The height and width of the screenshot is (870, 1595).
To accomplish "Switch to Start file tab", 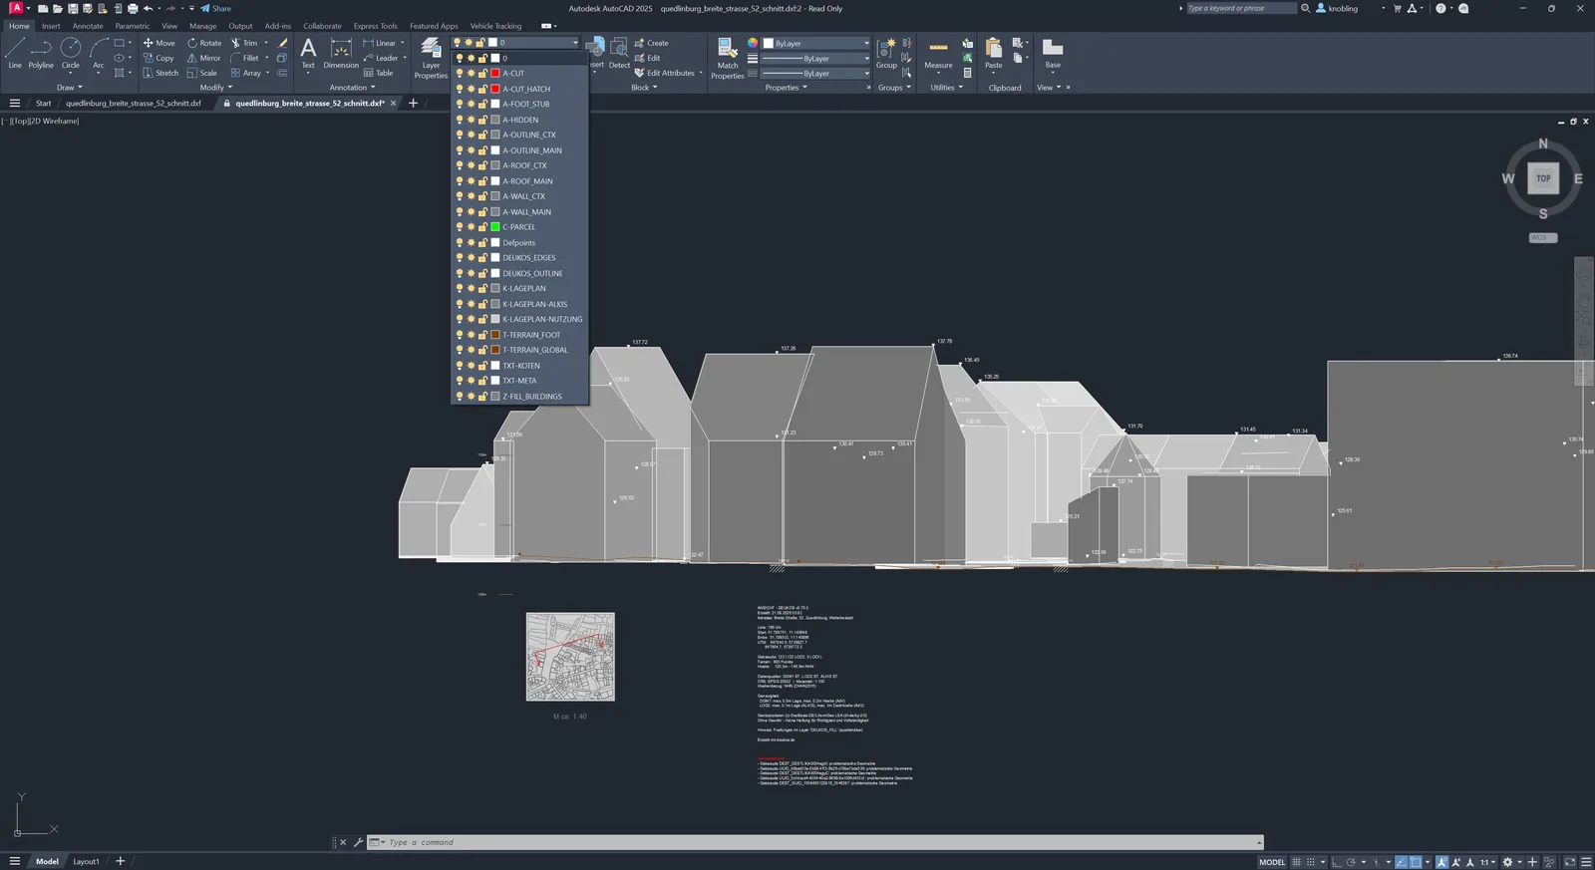I will (44, 103).
